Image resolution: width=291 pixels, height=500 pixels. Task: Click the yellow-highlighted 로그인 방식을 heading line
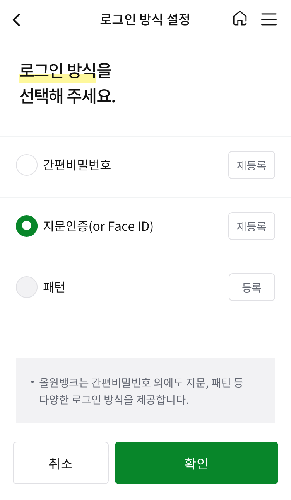click(x=65, y=71)
